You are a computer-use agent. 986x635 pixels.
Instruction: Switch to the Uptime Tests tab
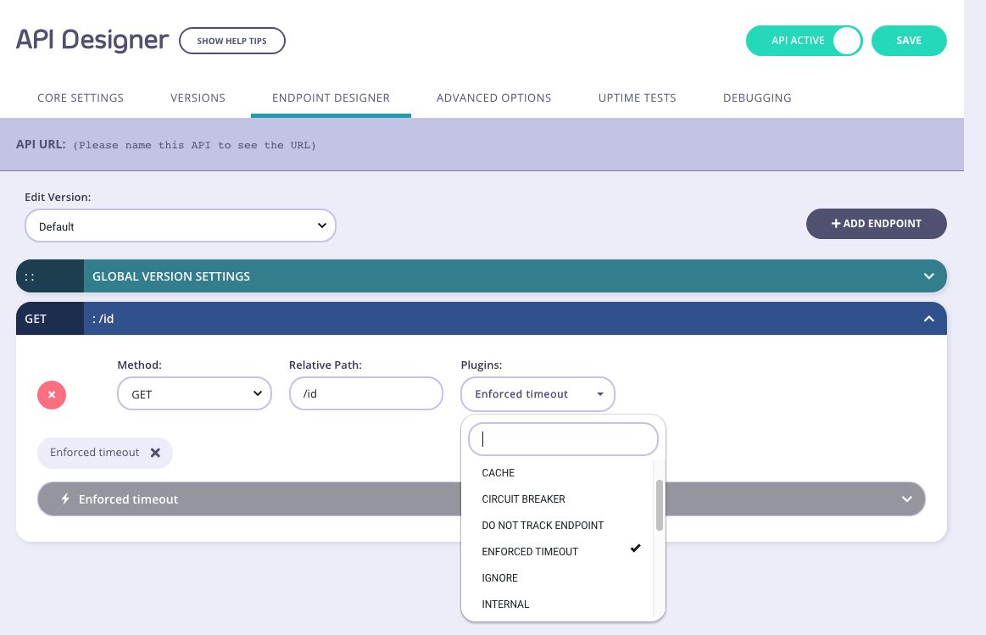[x=637, y=97]
